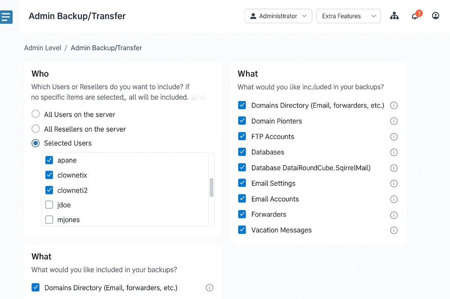Show info for FTP Accounts
This screenshot has width=450, height=299.
pos(394,137)
